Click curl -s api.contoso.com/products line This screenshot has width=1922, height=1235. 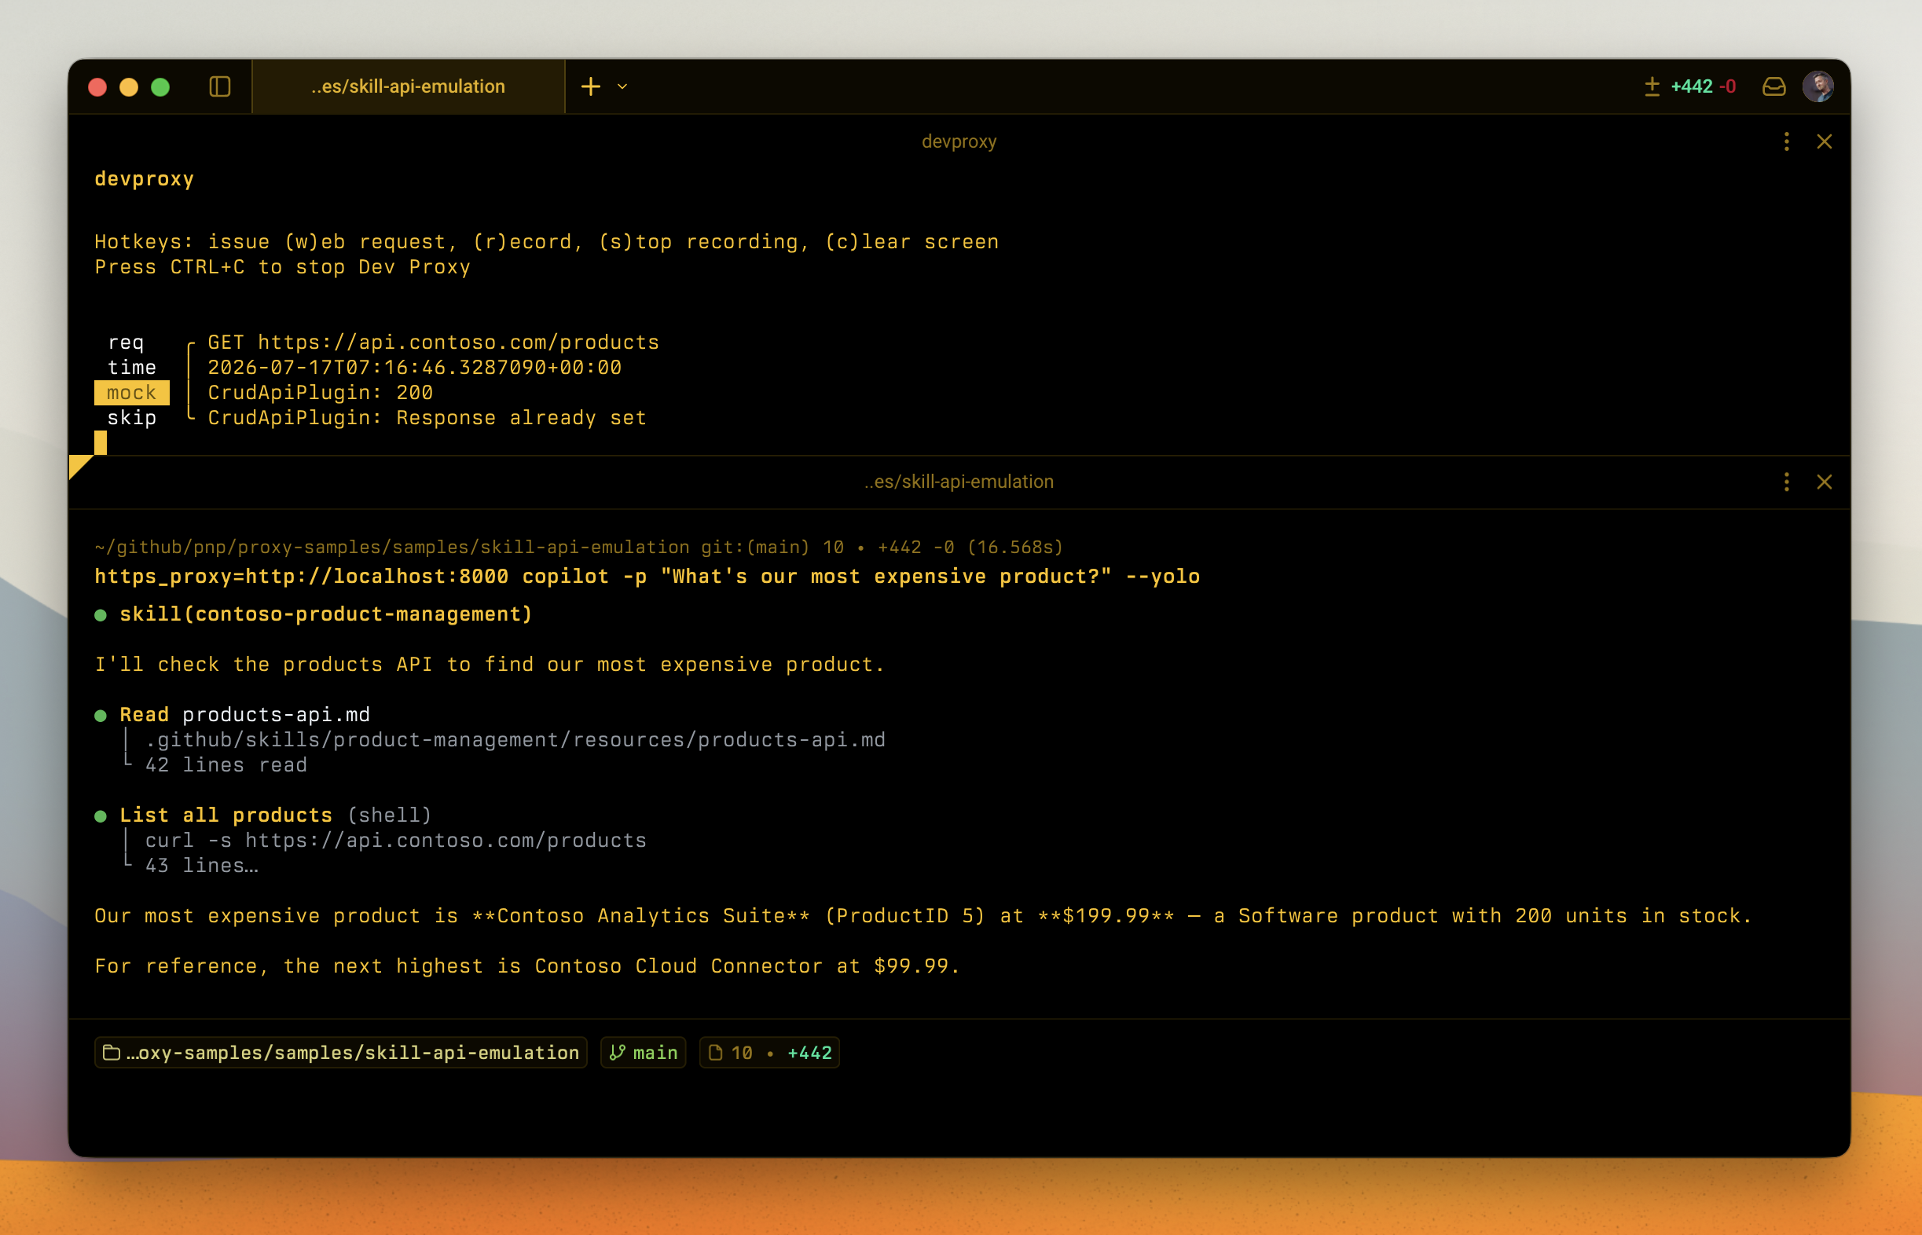click(x=395, y=841)
